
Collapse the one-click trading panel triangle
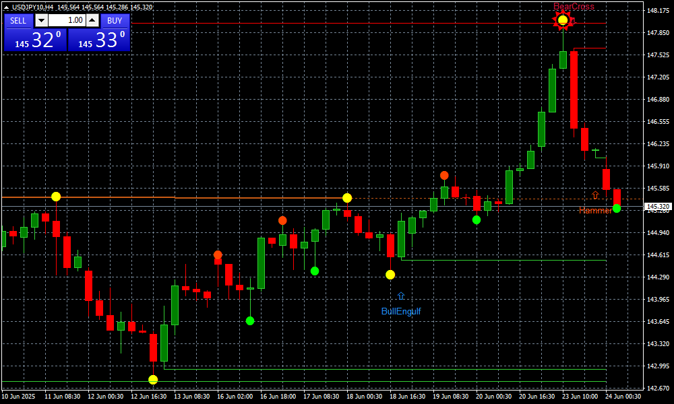pos(7,7)
